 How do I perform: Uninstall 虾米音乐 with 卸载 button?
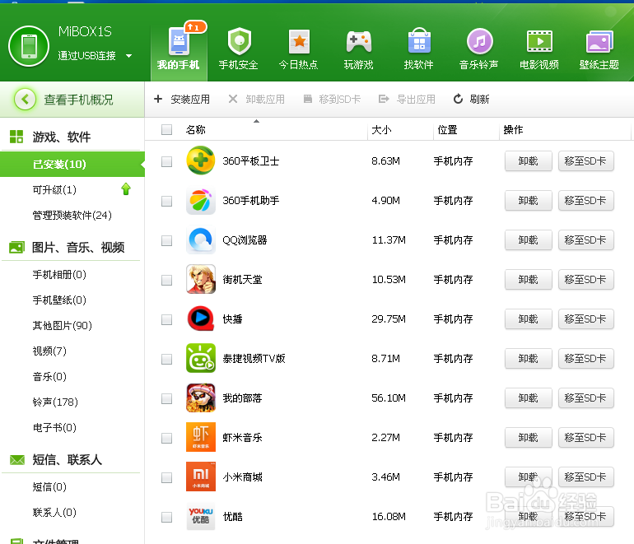(x=528, y=437)
